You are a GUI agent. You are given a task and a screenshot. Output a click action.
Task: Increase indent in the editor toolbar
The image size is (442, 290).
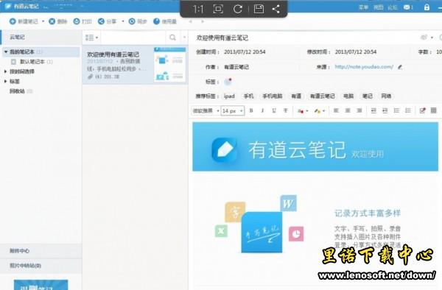click(385, 110)
